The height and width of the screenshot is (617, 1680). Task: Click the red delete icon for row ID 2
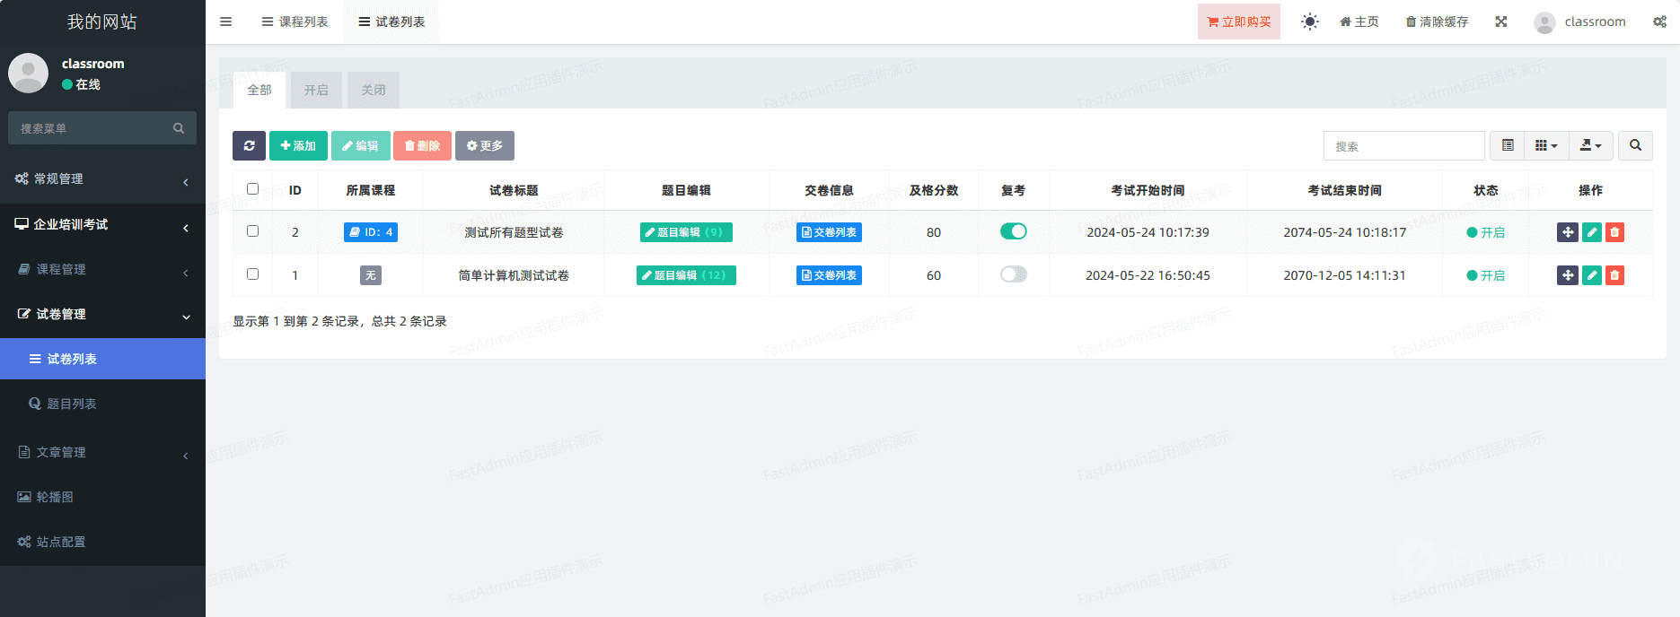tap(1614, 232)
